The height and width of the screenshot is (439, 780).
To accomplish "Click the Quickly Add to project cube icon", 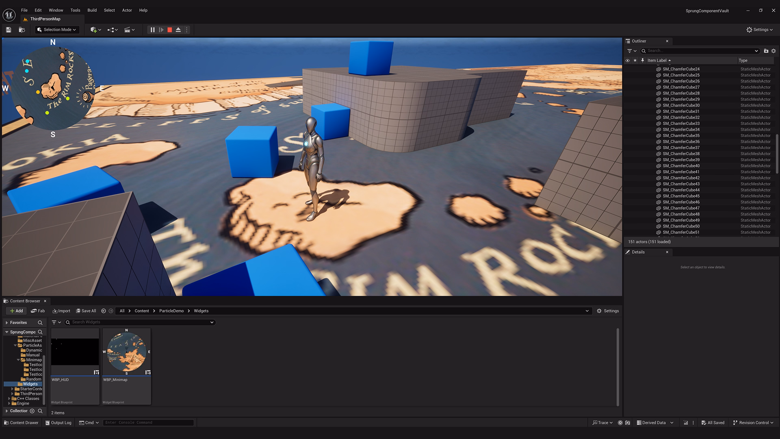I will point(95,30).
